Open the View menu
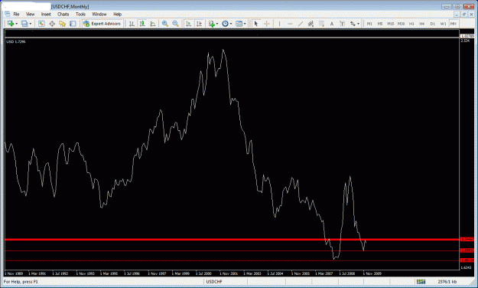The image size is (478, 288). click(x=30, y=14)
